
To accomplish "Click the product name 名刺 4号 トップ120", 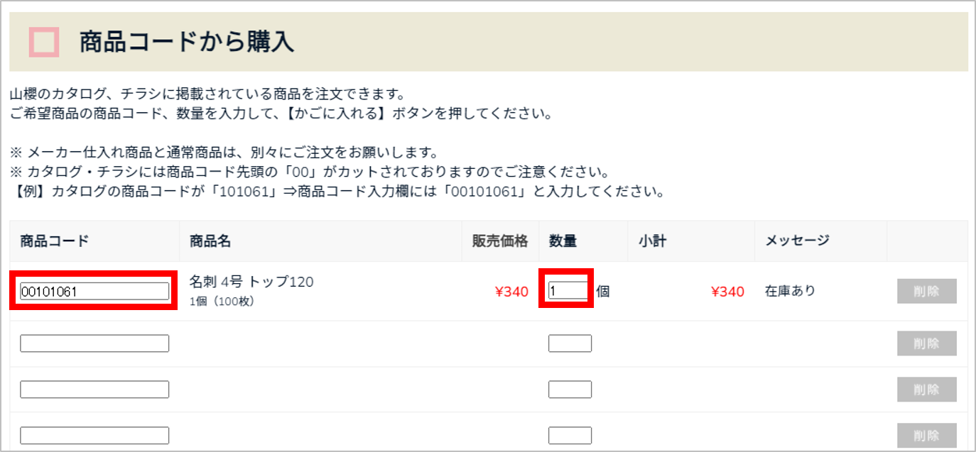I will click(251, 282).
